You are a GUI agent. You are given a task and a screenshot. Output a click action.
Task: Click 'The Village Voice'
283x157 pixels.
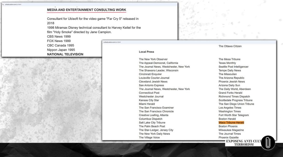tap(149, 137)
